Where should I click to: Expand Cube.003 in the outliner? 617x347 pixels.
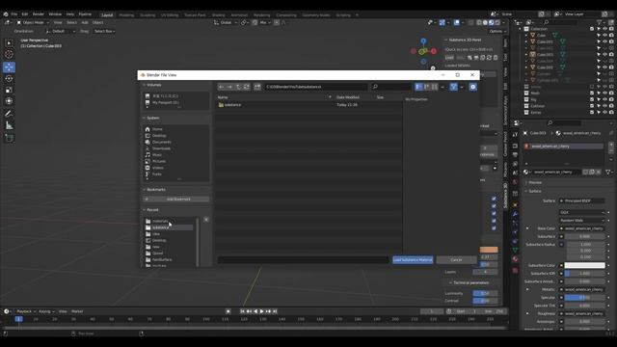click(x=526, y=55)
